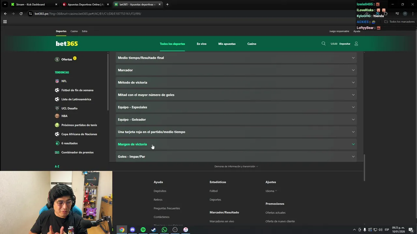Select Deportes in top product bar
Screen dimensions: 417x234
click(x=61, y=31)
